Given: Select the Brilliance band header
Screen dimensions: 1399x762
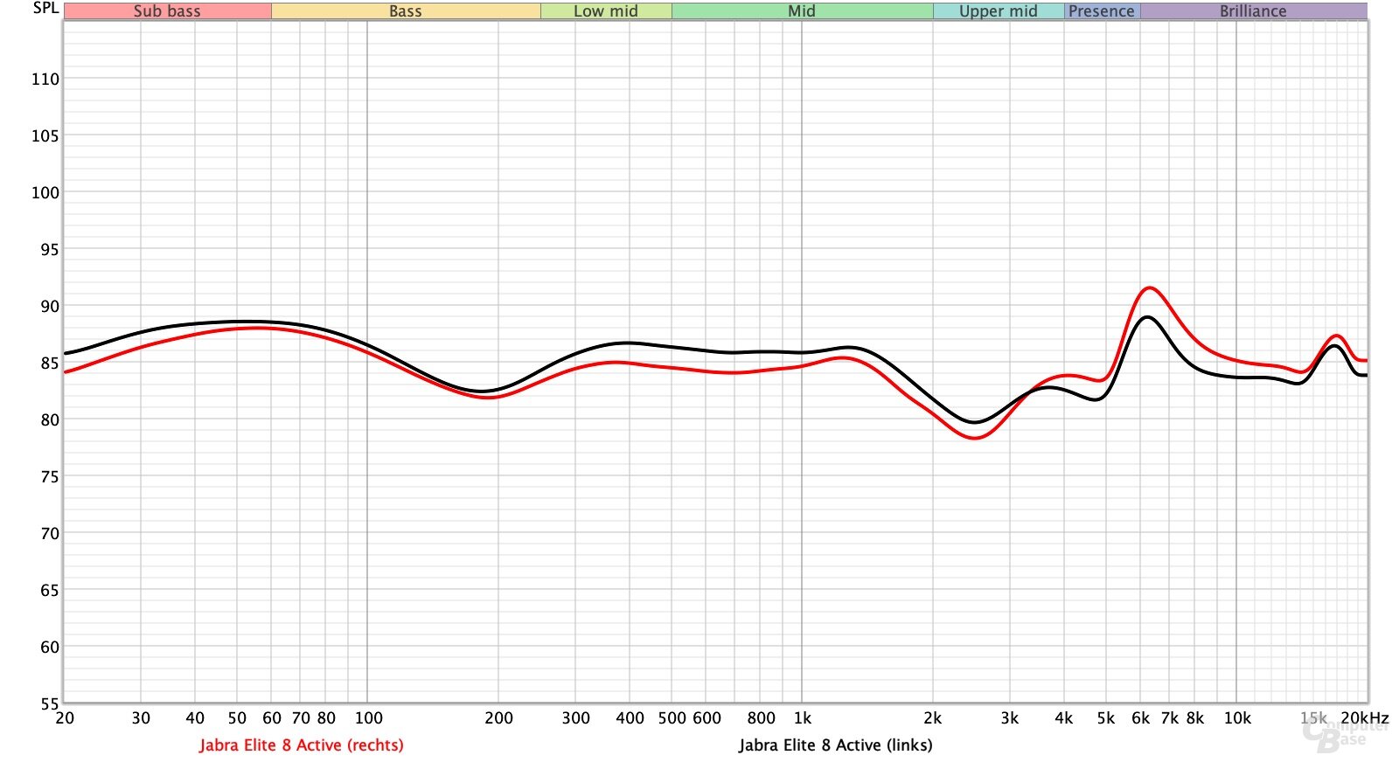Looking at the screenshot, I should click(1253, 11).
